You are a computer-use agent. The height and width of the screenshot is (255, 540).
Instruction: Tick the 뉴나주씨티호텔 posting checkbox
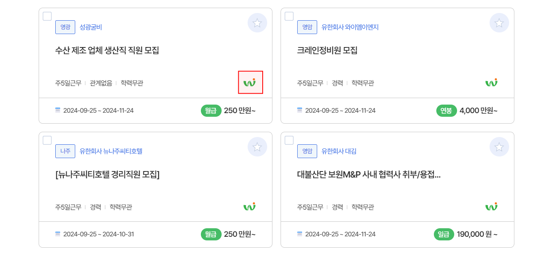[x=47, y=140]
